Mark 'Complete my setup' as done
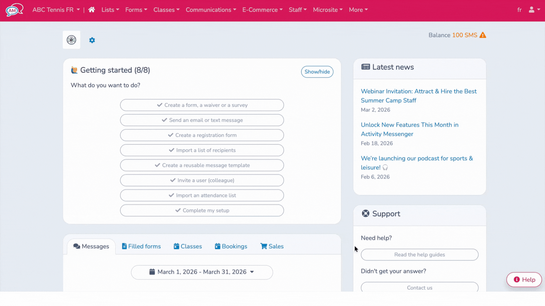The height and width of the screenshot is (306, 545). [202, 210]
